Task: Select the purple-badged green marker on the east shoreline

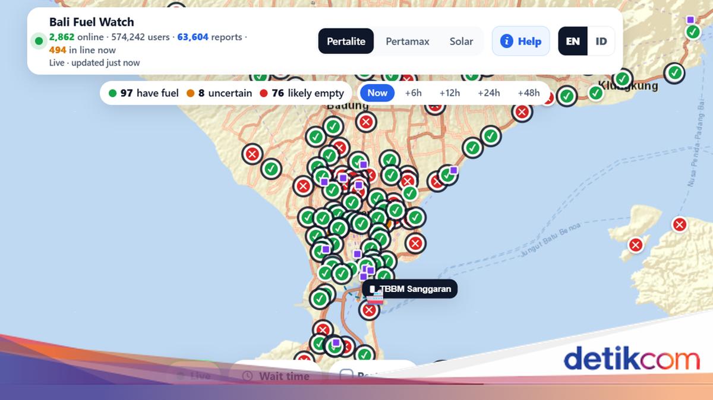Action: tap(448, 175)
